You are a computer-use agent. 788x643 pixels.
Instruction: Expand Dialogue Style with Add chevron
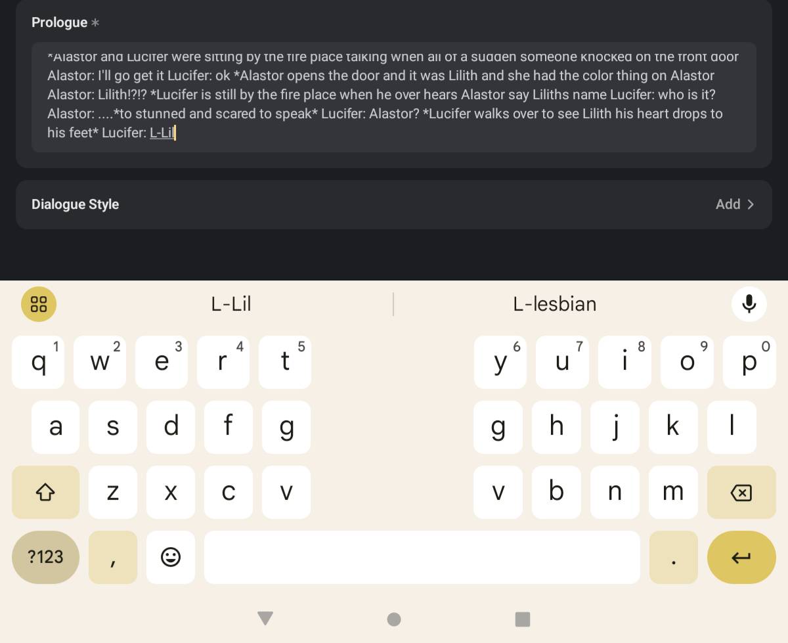(735, 204)
